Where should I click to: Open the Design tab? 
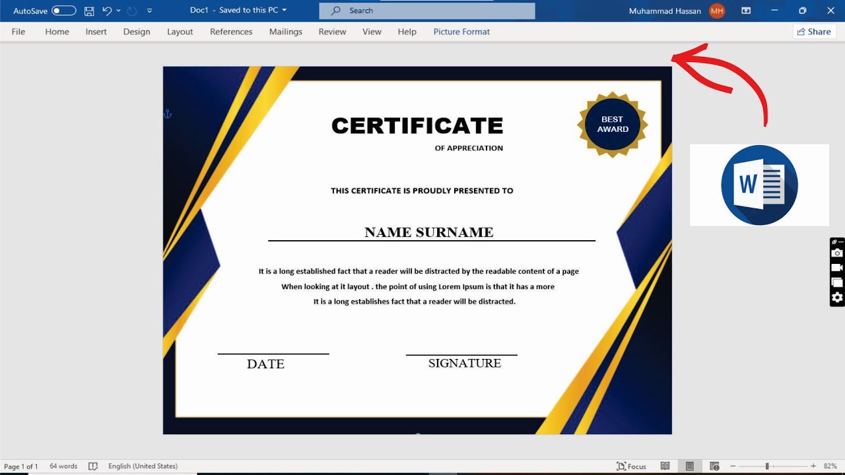point(137,32)
